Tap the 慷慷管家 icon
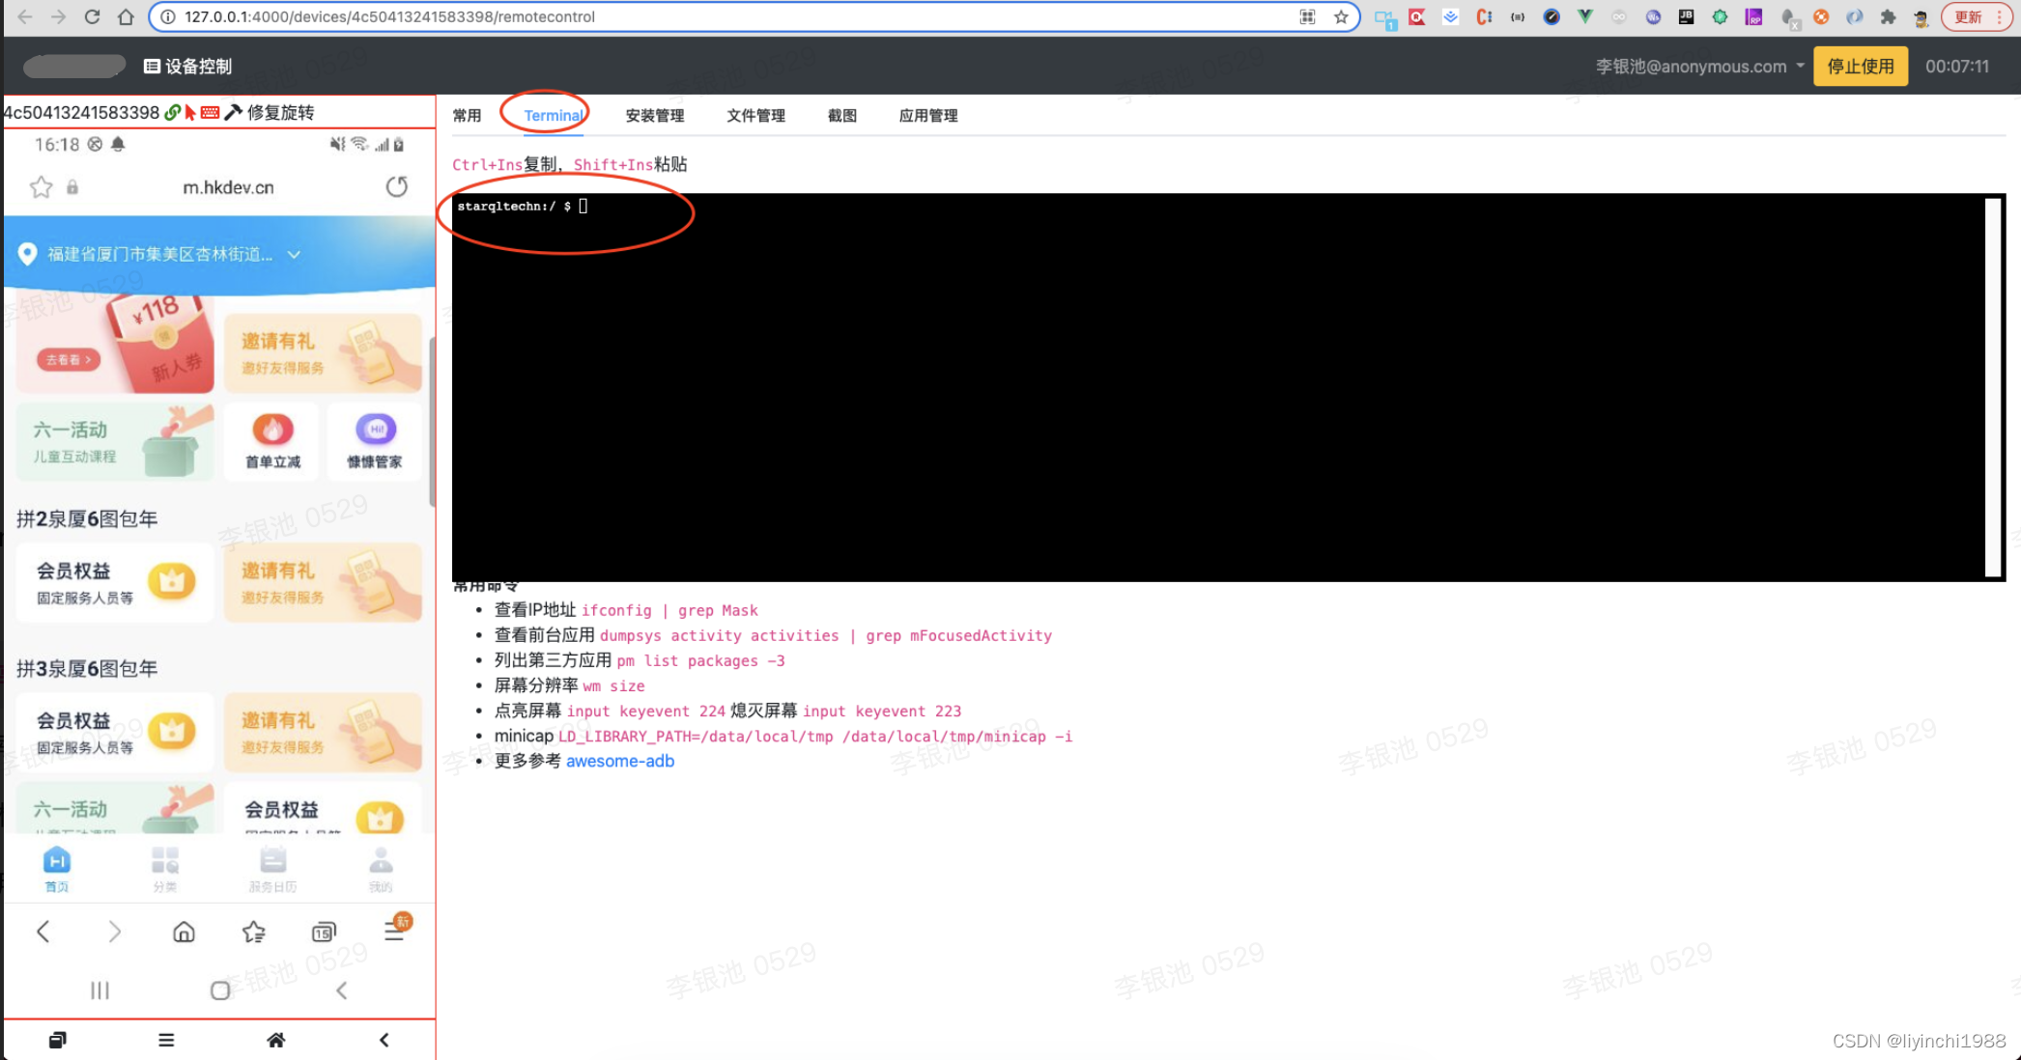Viewport: 2021px width, 1060px height. pos(376,430)
